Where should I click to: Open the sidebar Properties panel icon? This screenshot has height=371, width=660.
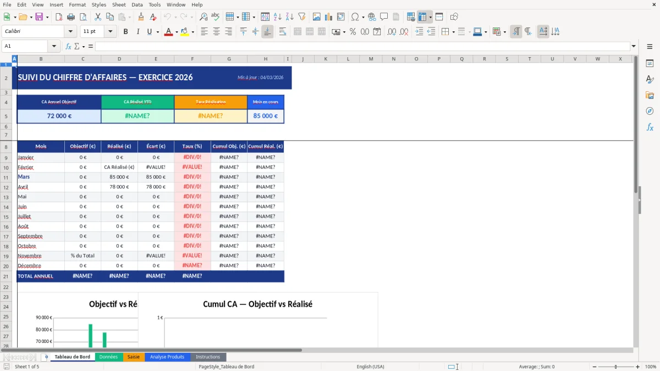tap(650, 64)
